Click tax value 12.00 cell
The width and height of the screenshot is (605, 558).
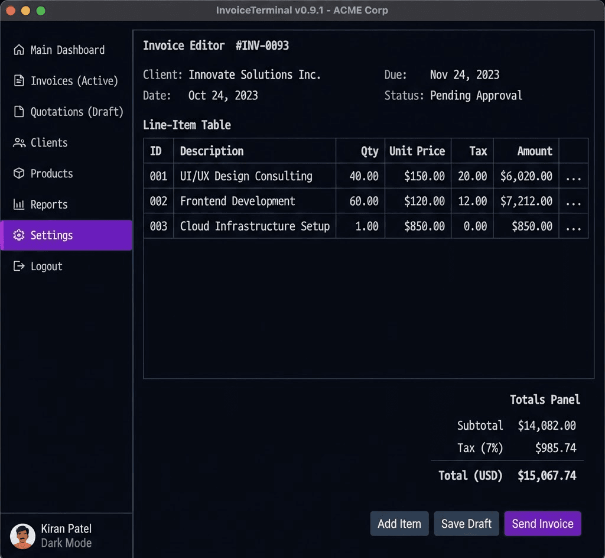pyautogui.click(x=472, y=201)
